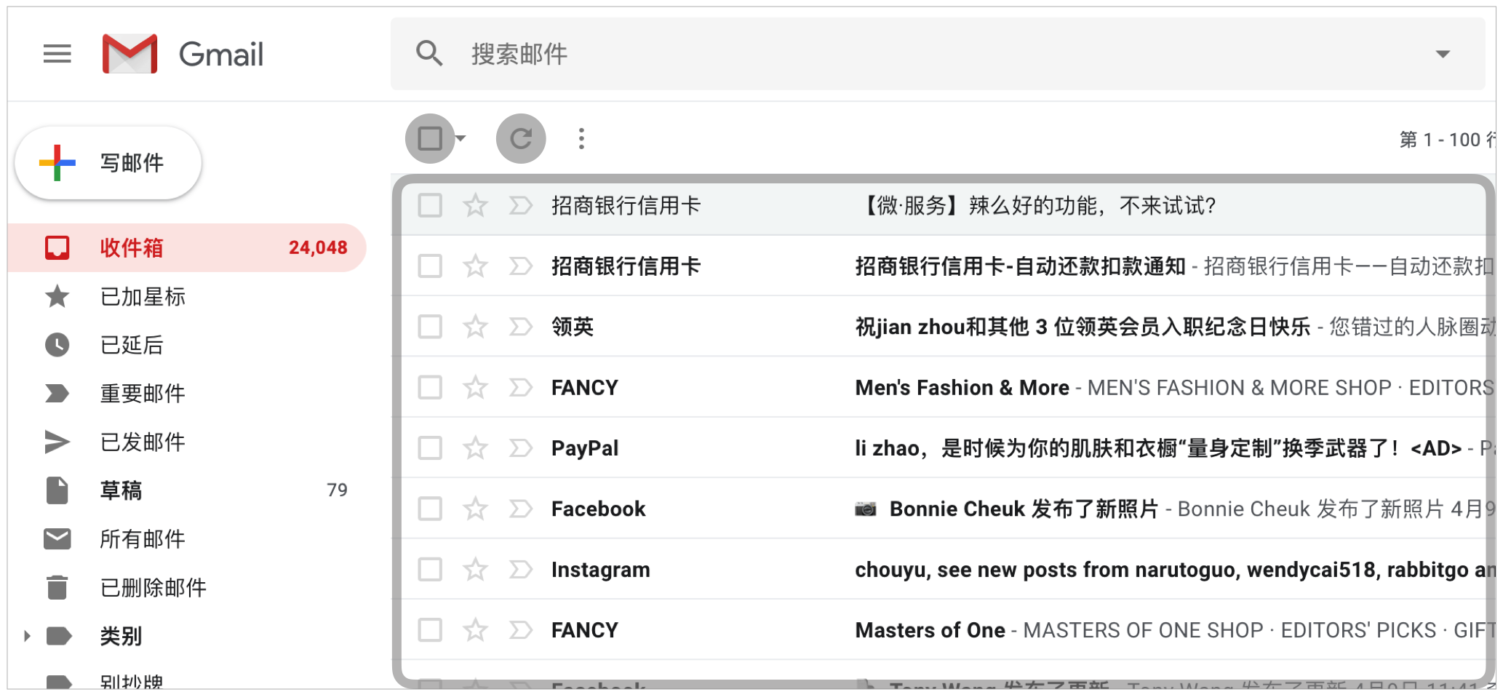Select checkbox for Instagram email
The width and height of the screenshot is (1503, 700).
point(430,569)
